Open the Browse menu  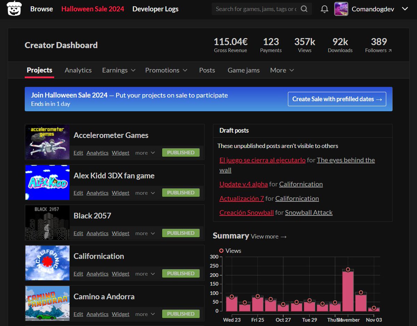pyautogui.click(x=41, y=9)
